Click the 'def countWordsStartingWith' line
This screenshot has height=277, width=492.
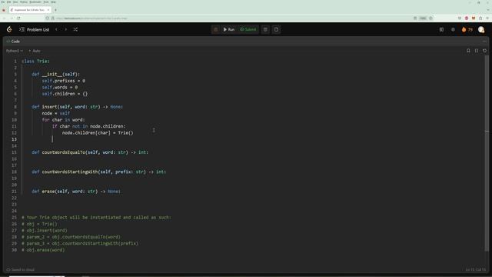coord(99,172)
